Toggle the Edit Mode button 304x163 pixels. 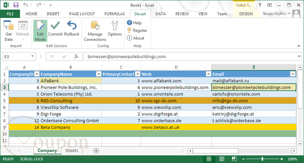pos(40,31)
